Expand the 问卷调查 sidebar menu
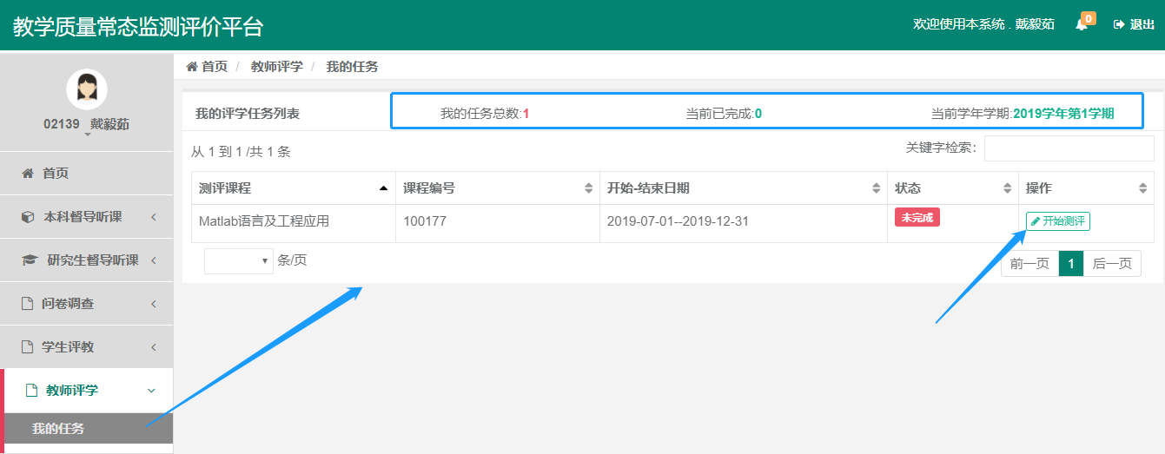The image size is (1165, 454). (x=68, y=304)
